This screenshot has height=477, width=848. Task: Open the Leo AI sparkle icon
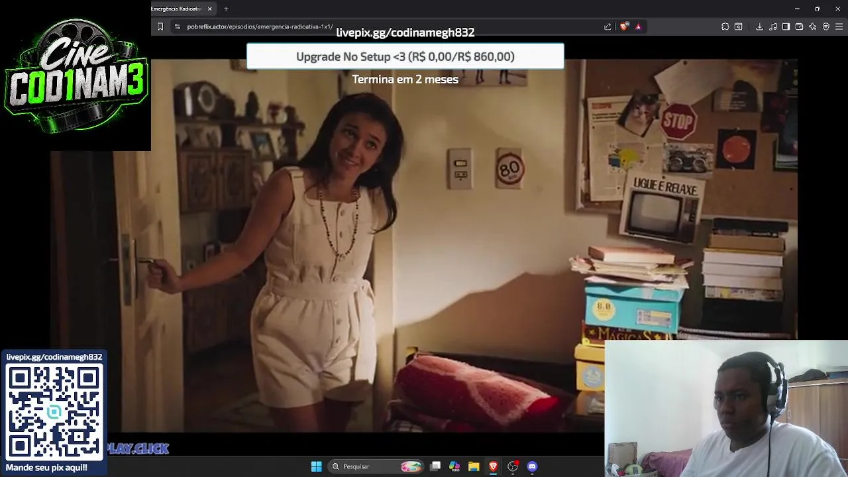[x=812, y=26]
